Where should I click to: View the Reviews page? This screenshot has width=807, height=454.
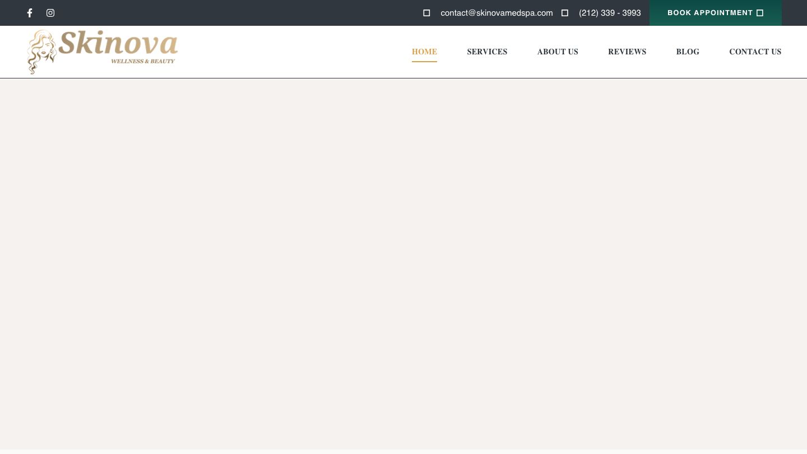627,52
